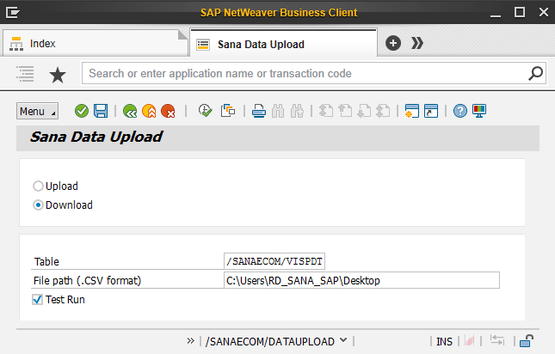Click the plus icon to add new tab
555x354 pixels.
393,44
